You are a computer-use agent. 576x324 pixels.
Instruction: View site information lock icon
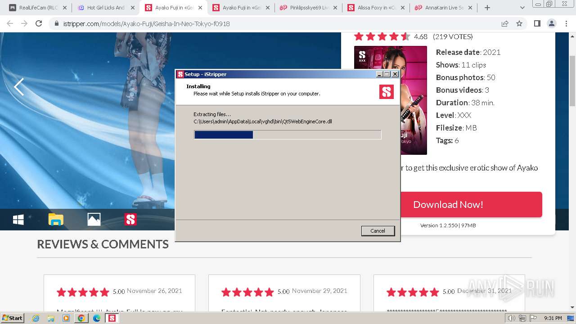pos(56,24)
